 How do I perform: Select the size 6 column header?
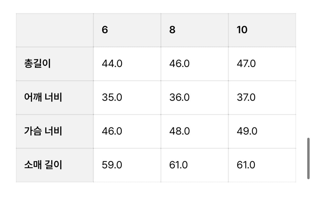[105, 30]
